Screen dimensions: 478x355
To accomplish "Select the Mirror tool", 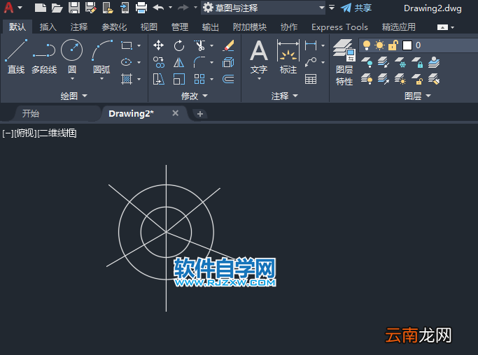I will coord(179,62).
